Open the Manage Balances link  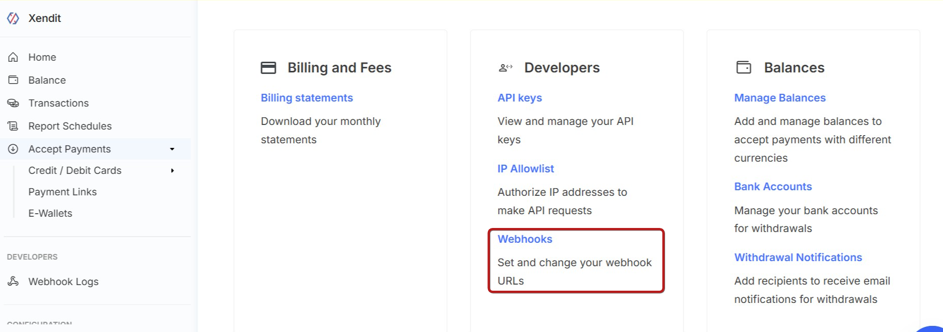pyautogui.click(x=780, y=98)
